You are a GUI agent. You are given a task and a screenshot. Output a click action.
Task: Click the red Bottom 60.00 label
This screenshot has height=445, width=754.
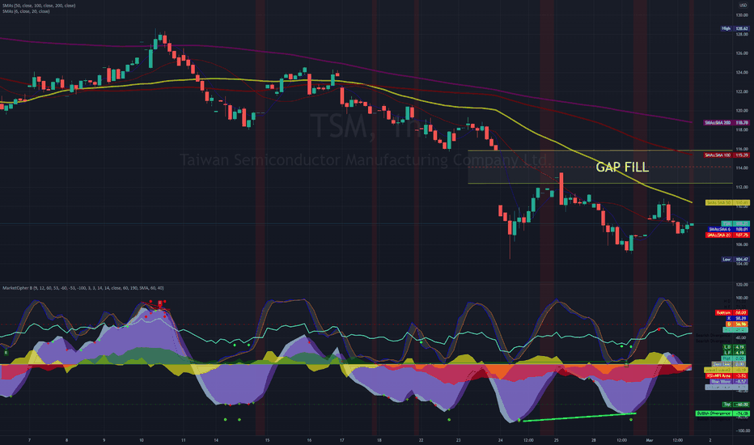tap(731, 312)
